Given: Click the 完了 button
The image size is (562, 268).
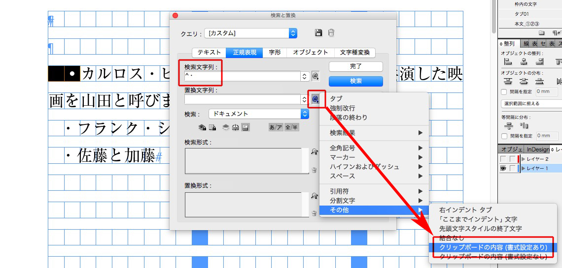Looking at the screenshot, I should (x=356, y=66).
